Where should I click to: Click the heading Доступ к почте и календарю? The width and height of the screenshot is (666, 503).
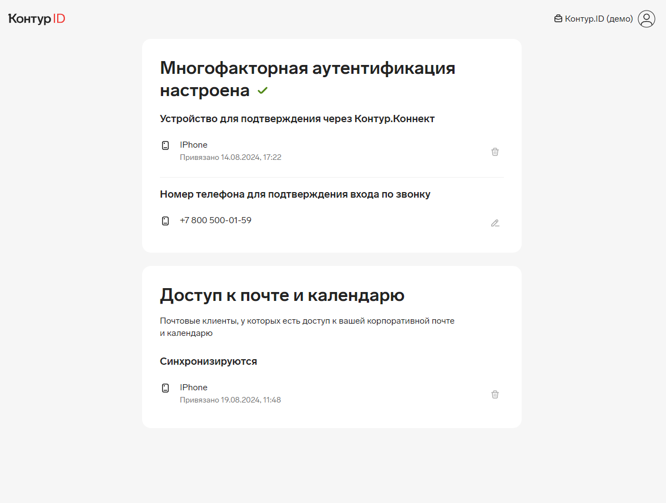coord(282,295)
